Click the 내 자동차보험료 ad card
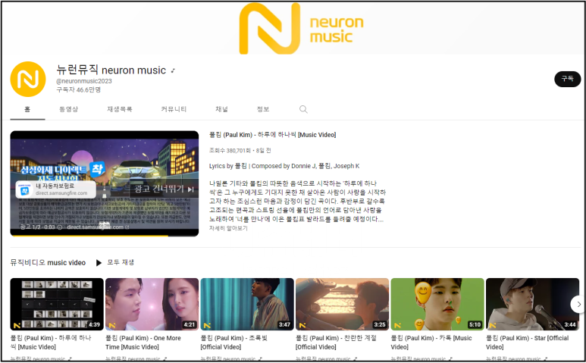The height and width of the screenshot is (363, 586). click(x=55, y=189)
